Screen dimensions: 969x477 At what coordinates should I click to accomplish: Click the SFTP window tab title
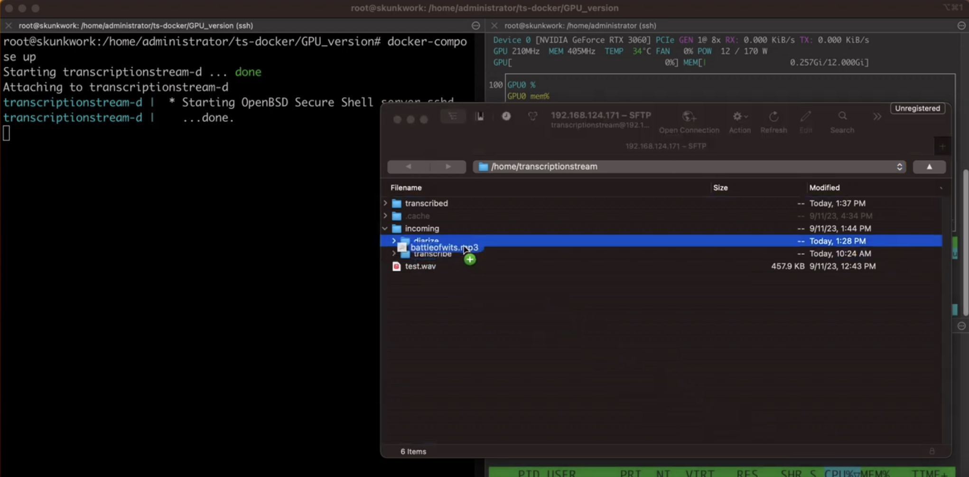tap(666, 146)
